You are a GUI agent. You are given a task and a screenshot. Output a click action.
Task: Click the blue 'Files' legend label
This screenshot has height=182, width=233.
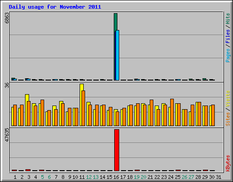[x=228, y=36]
